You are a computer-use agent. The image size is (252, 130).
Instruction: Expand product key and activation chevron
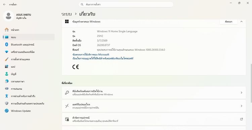(241, 93)
